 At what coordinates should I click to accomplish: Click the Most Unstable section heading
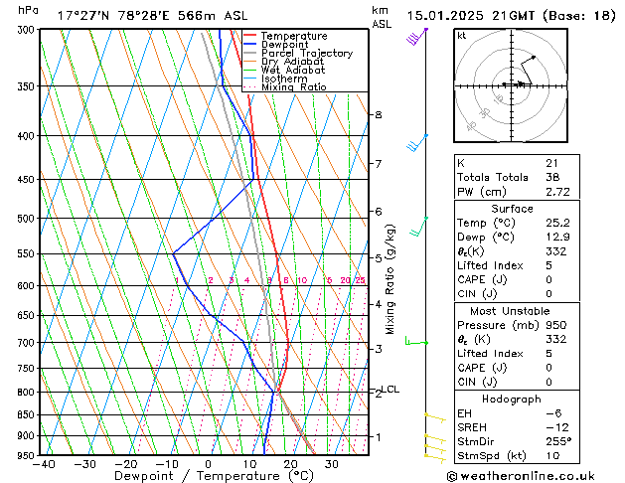pos(510,311)
